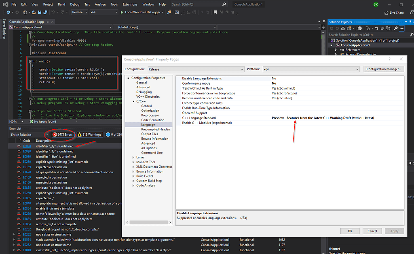Click the Configuration Manager button
Screen dimensions: 414x254
click(384, 69)
